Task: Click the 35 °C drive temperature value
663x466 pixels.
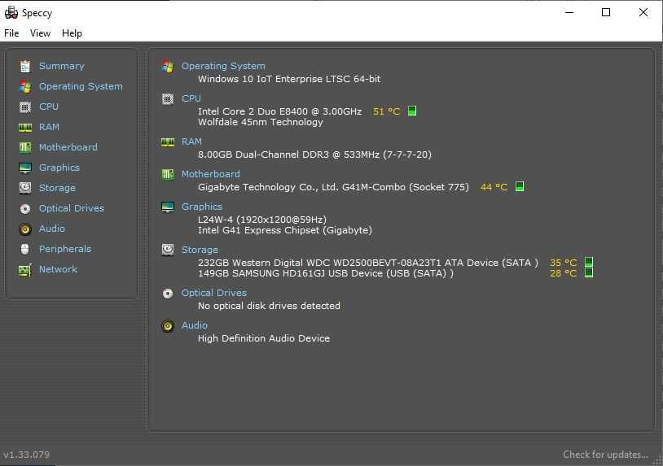Action: pyautogui.click(x=563, y=263)
